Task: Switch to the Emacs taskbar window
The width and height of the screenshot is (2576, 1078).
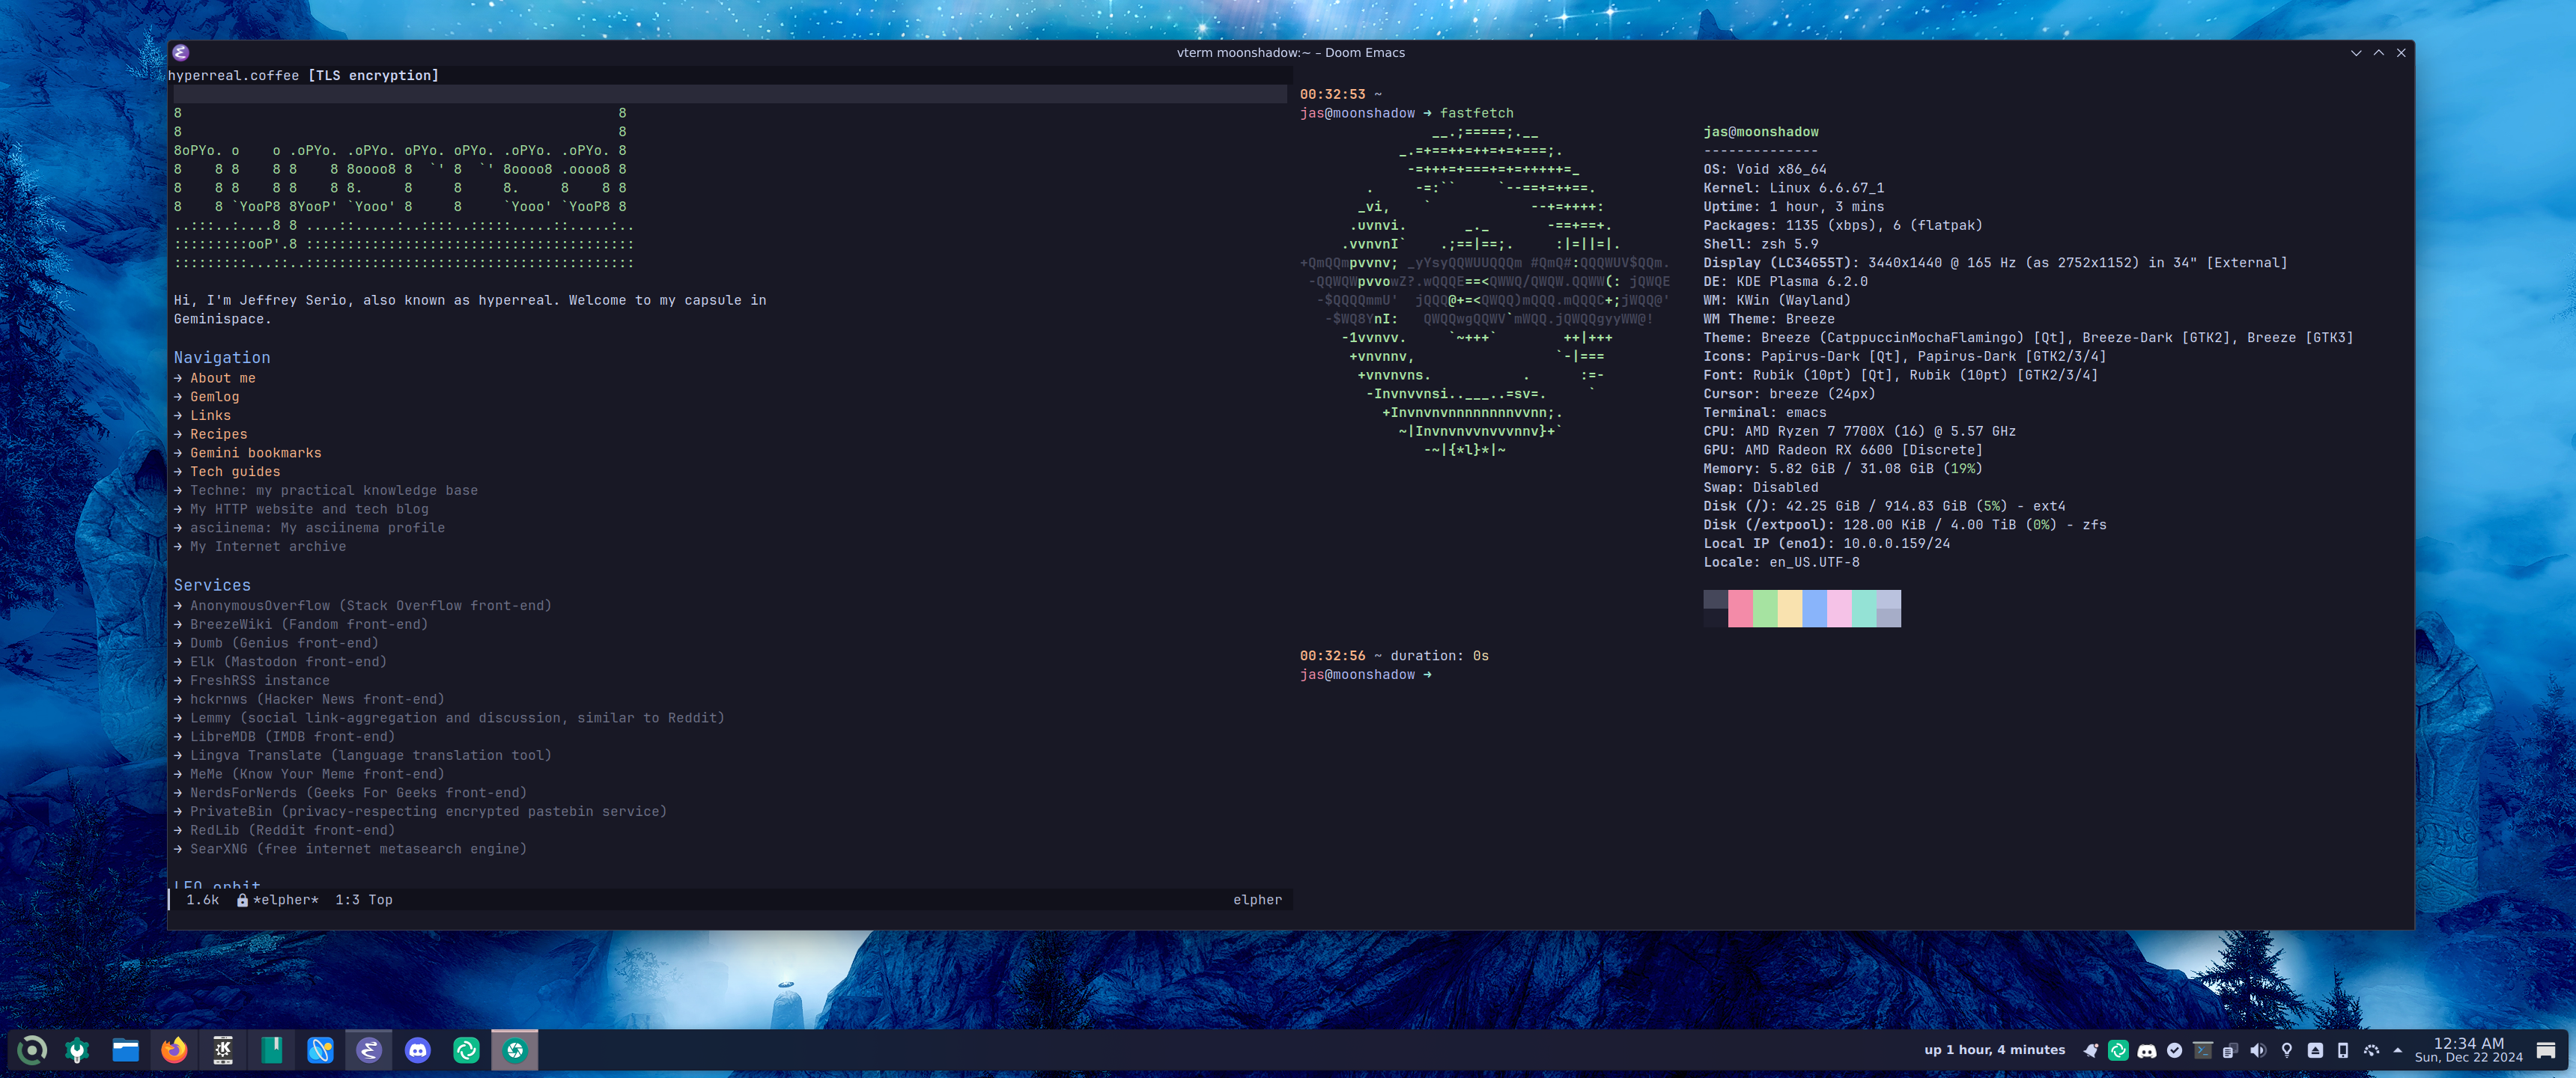Action: (x=369, y=1050)
